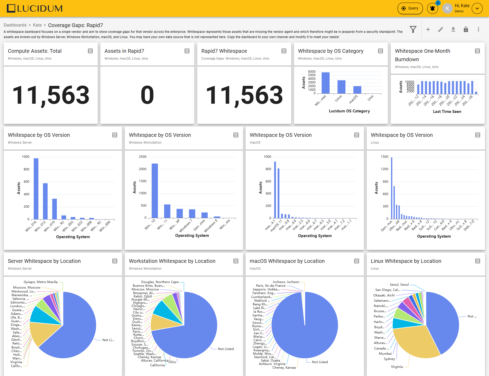Open macOS OS Version card menu icon
The height and width of the screenshot is (376, 489).
[x=357, y=135]
